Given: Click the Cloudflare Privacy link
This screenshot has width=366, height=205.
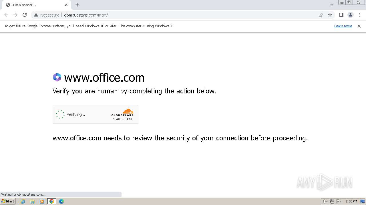Looking at the screenshot, I should click(117, 119).
